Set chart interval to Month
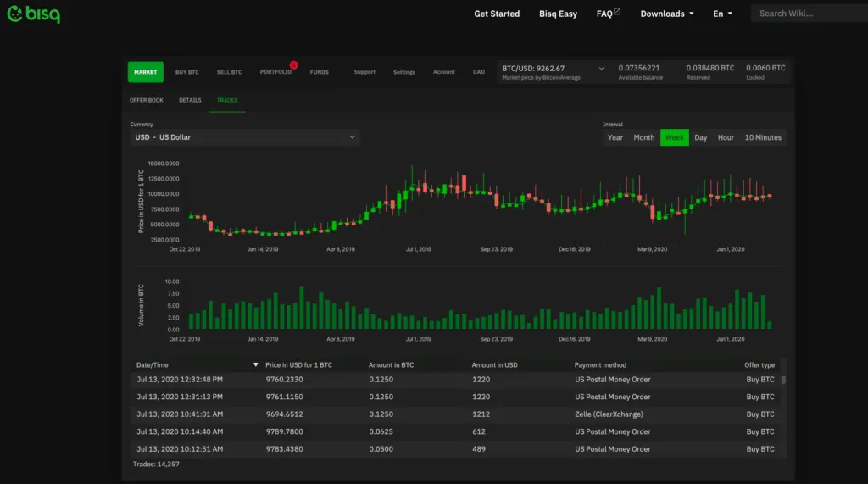This screenshot has width=868, height=484. point(644,137)
